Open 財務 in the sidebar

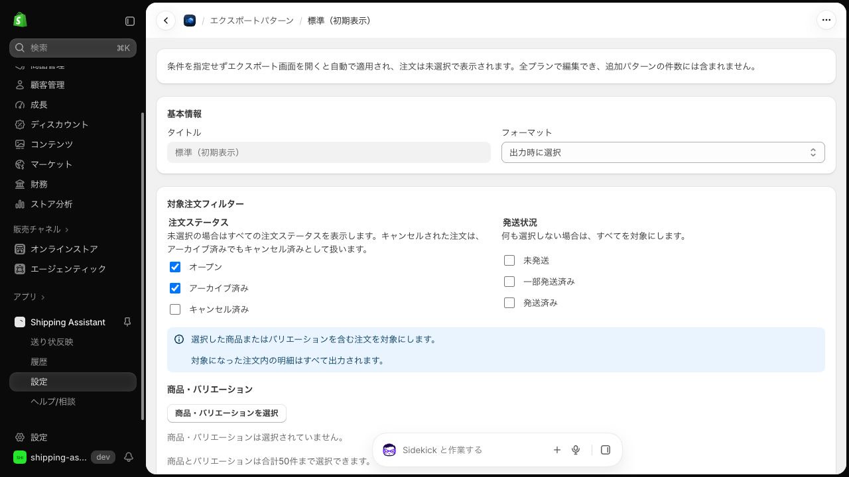[73, 184]
